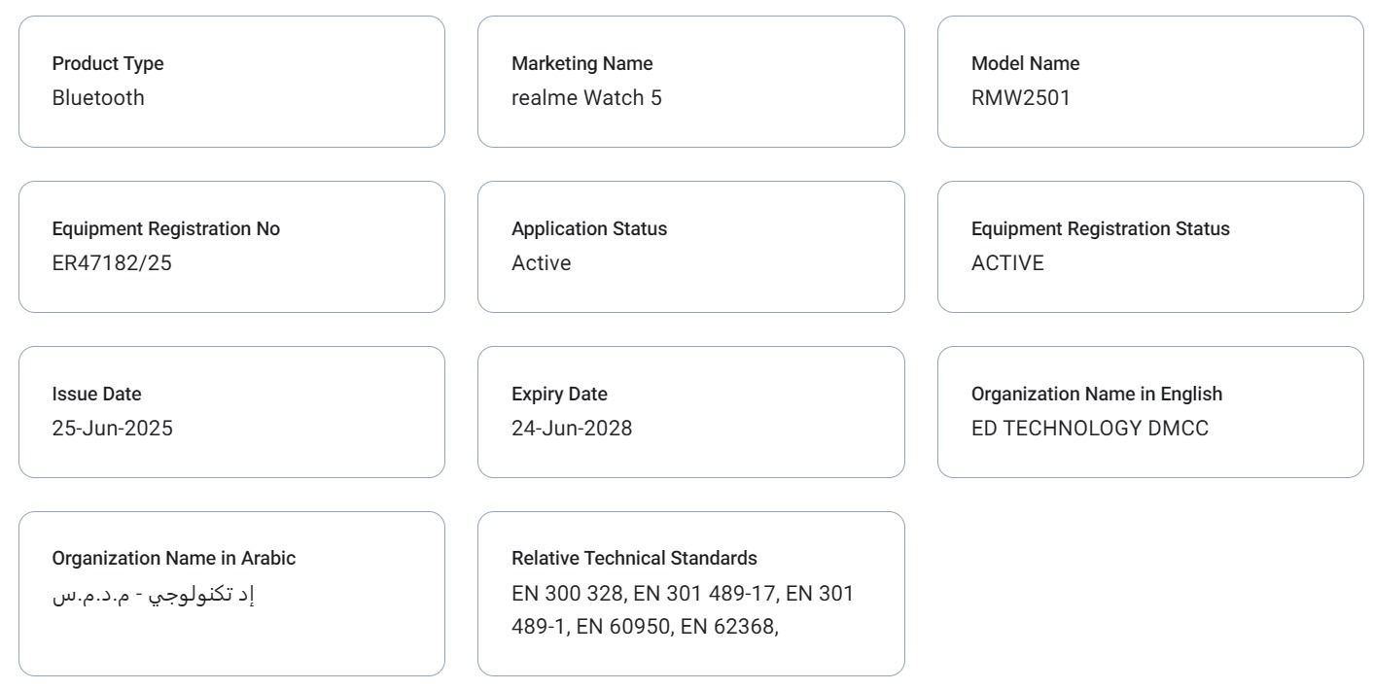This screenshot has width=1373, height=690.
Task: Select the 'Marketing Name' label
Action: (582, 63)
